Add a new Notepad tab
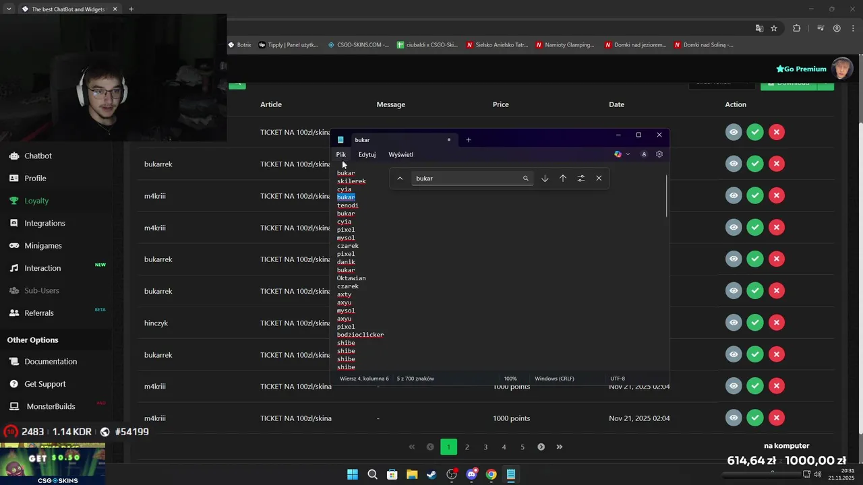 (x=469, y=140)
